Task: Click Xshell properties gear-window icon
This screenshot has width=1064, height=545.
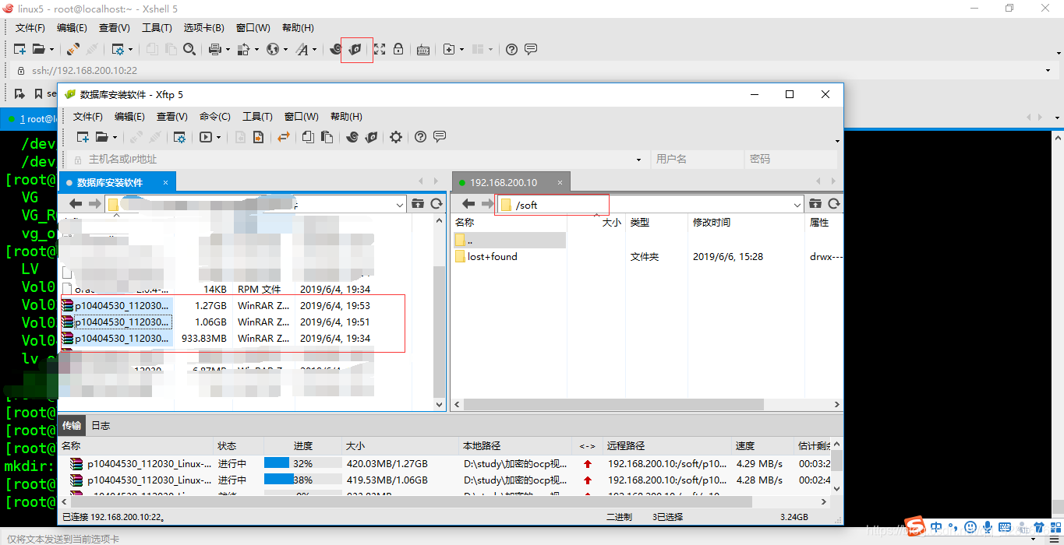Action: (118, 49)
